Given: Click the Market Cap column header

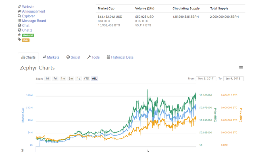Looking at the screenshot, I should tap(106, 8).
